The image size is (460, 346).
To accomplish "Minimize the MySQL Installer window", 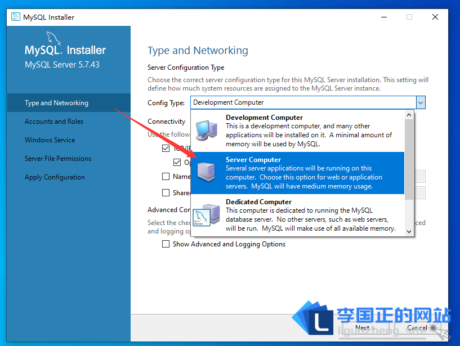I will (384, 17).
